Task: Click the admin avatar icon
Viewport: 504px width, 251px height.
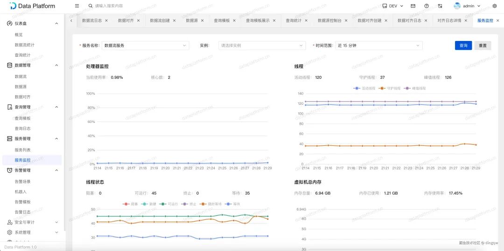Action: 457,6
